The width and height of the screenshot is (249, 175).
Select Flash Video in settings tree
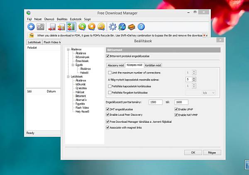82,107
